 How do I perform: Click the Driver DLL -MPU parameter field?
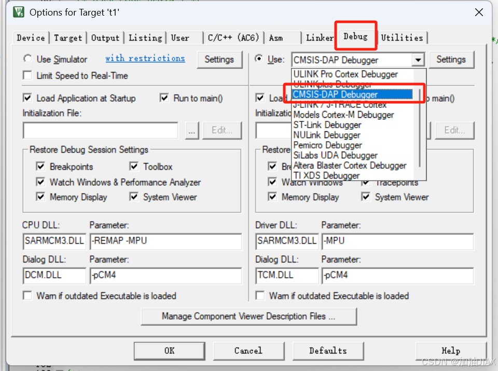tap(398, 241)
